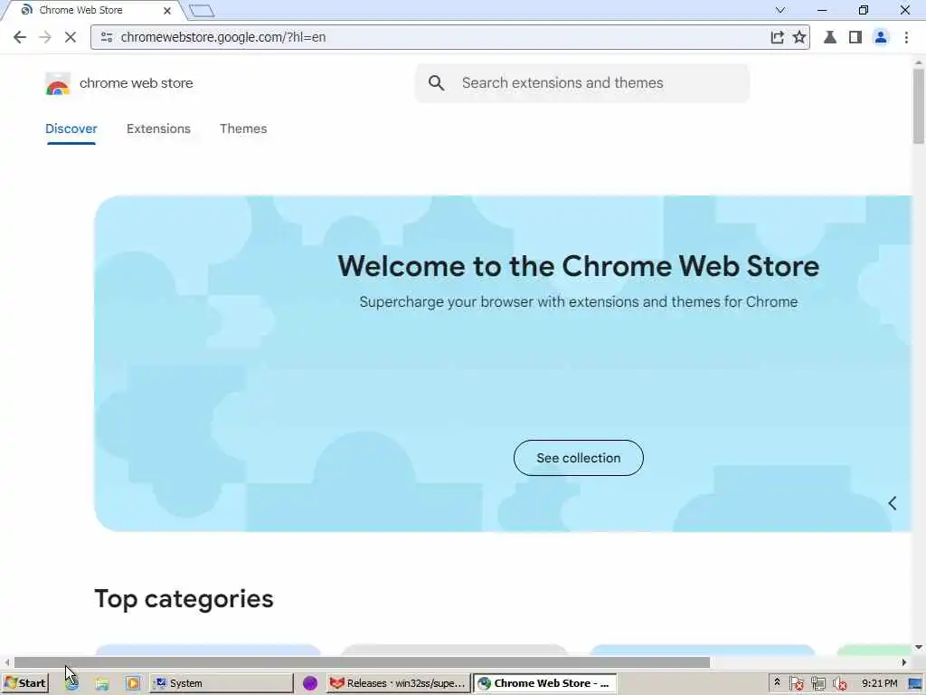Click the horizontal scroll left arrow
926x695 pixels.
click(6, 662)
